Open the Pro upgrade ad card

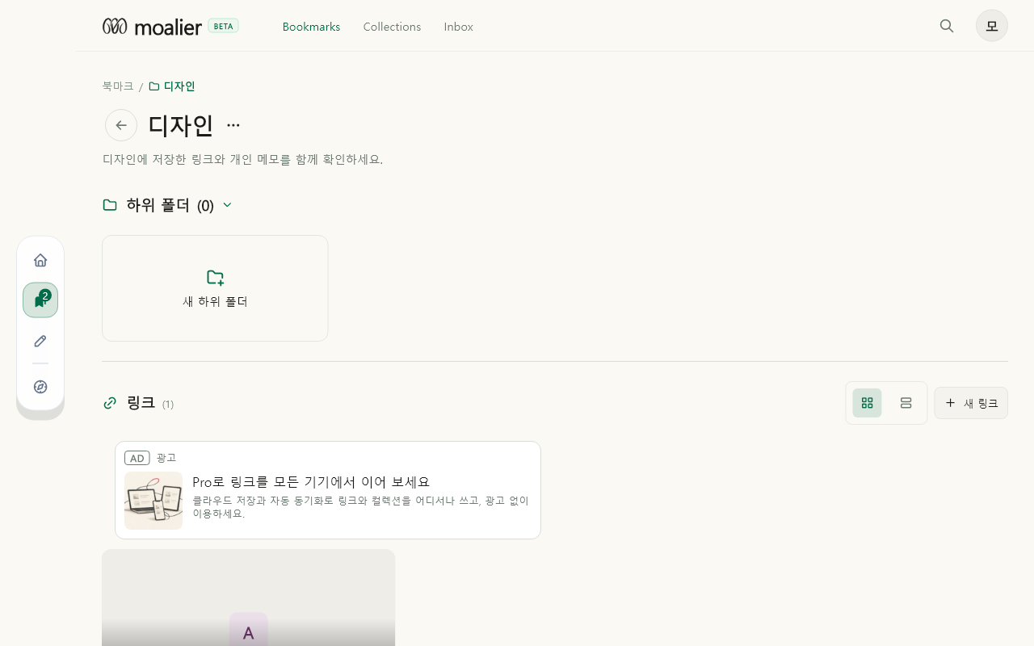328,490
